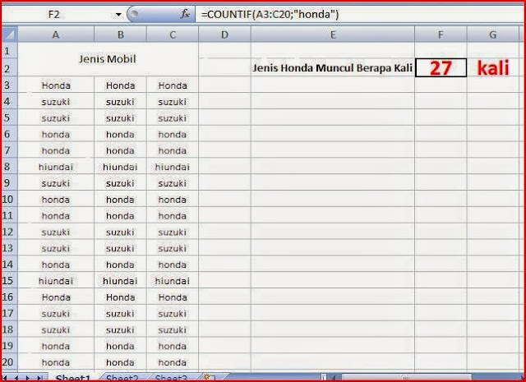The image size is (526, 382).
Task: Select column D header
Action: [x=224, y=35]
